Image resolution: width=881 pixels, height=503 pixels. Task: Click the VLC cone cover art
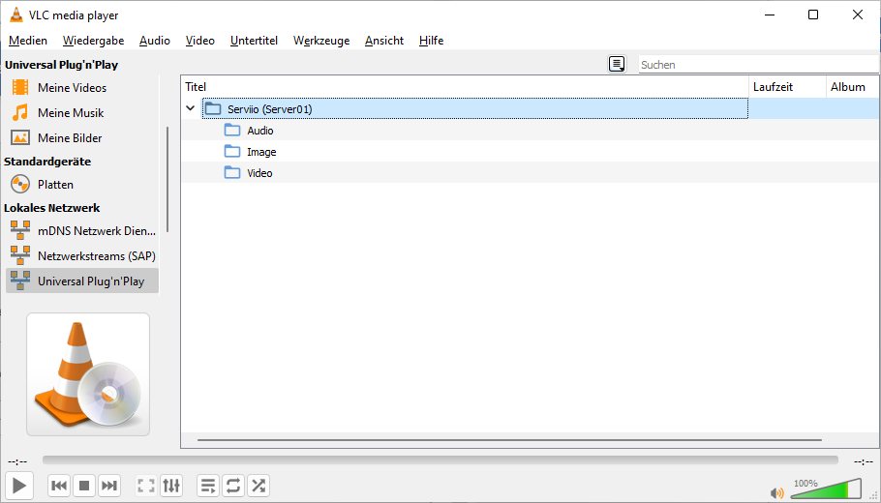pos(88,374)
